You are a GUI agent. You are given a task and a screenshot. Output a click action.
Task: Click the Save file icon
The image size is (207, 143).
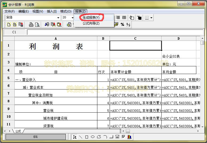click(x=21, y=25)
